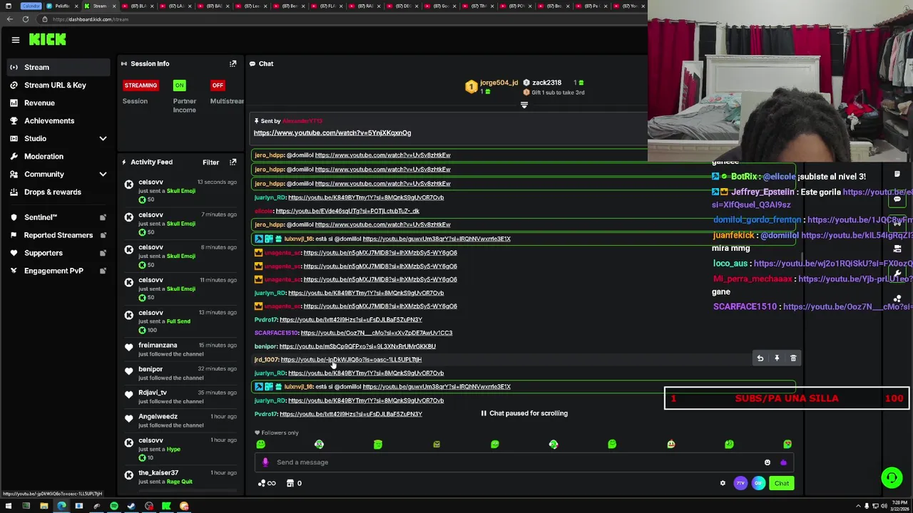
Task: Toggle the Multistream OFF switch
Action: click(218, 85)
